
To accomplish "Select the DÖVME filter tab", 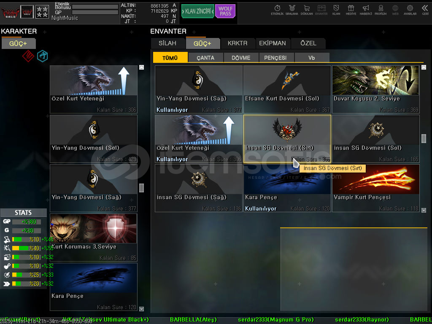I will click(x=241, y=57).
